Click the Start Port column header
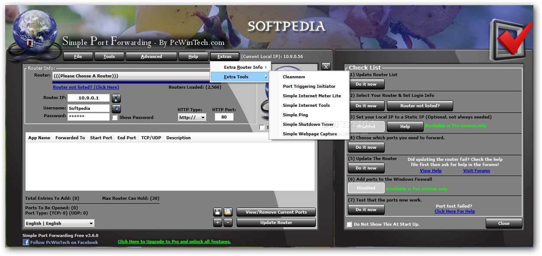The width and height of the screenshot is (542, 256). 101,138
